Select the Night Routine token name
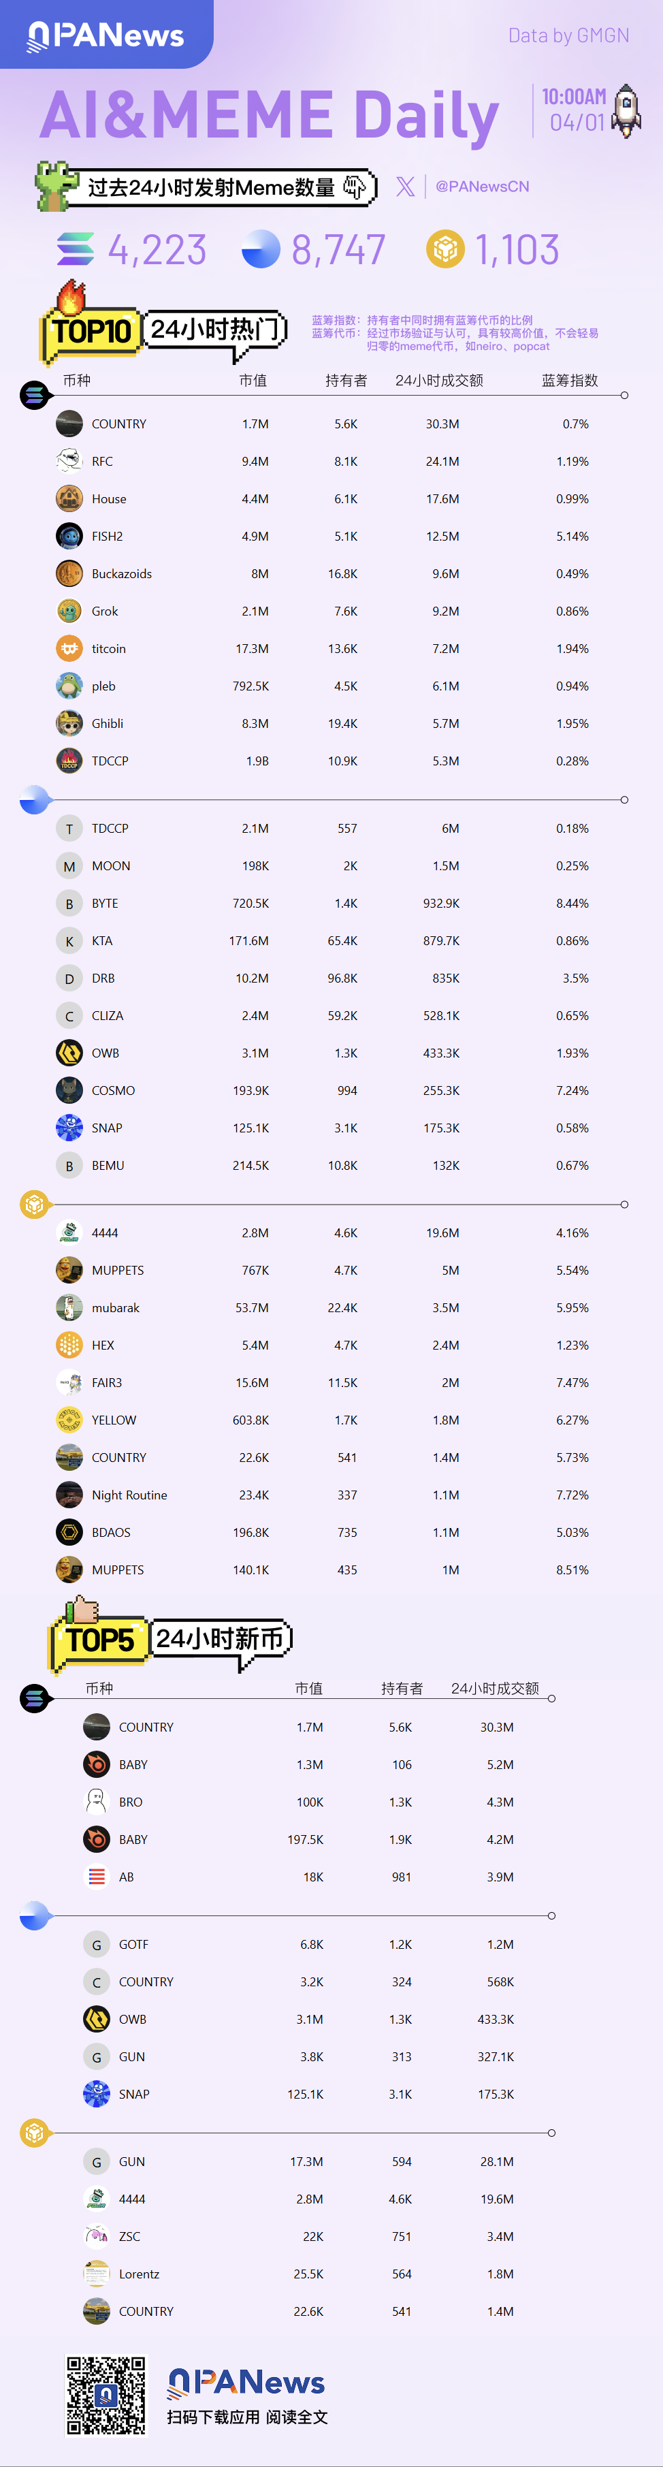This screenshot has height=2467, width=663. click(x=129, y=1495)
